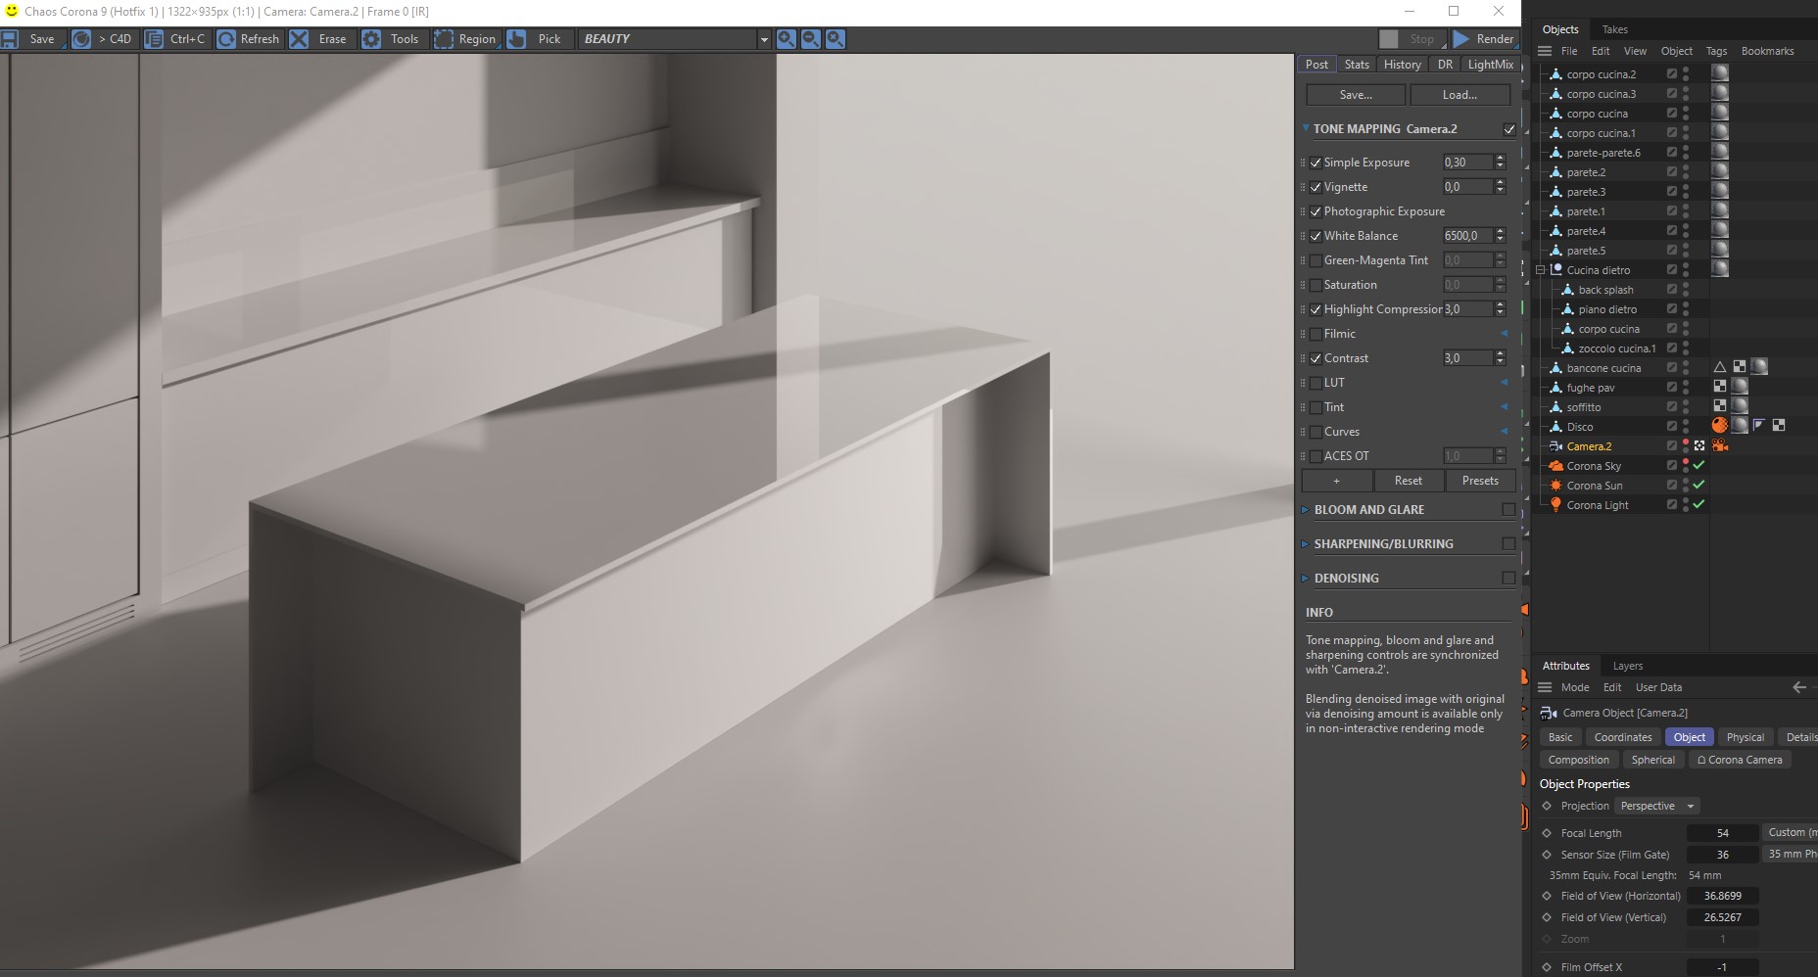Click the Cucina dietro null object icon
This screenshot has height=977, width=1818.
[1555, 270]
